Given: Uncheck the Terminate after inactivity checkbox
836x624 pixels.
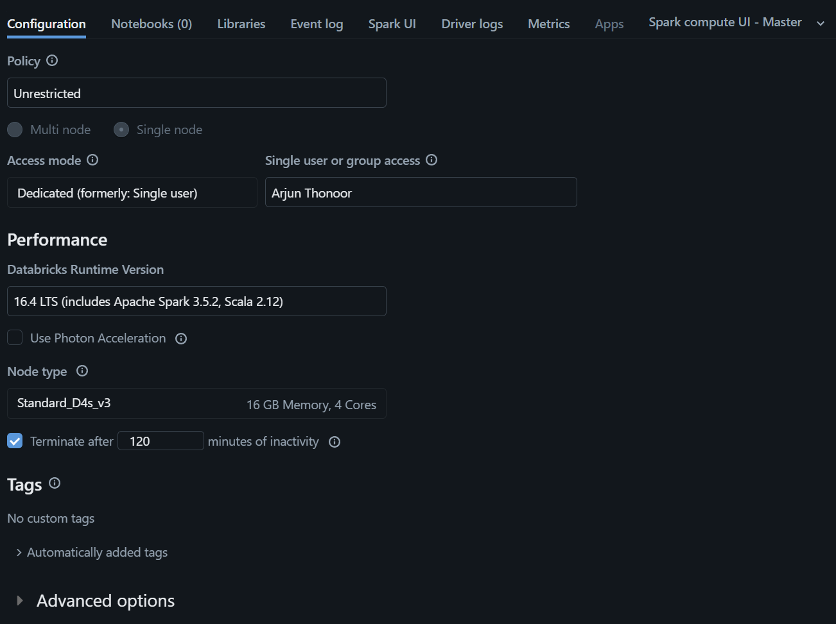Looking at the screenshot, I should tap(14, 441).
